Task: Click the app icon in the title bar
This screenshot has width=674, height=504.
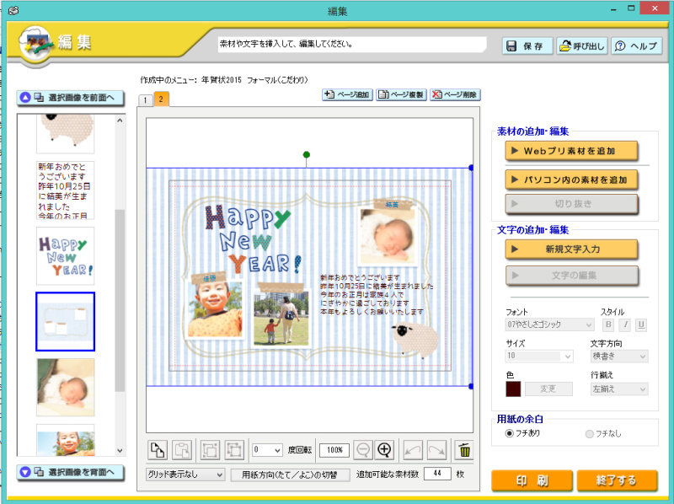Action: [13, 10]
